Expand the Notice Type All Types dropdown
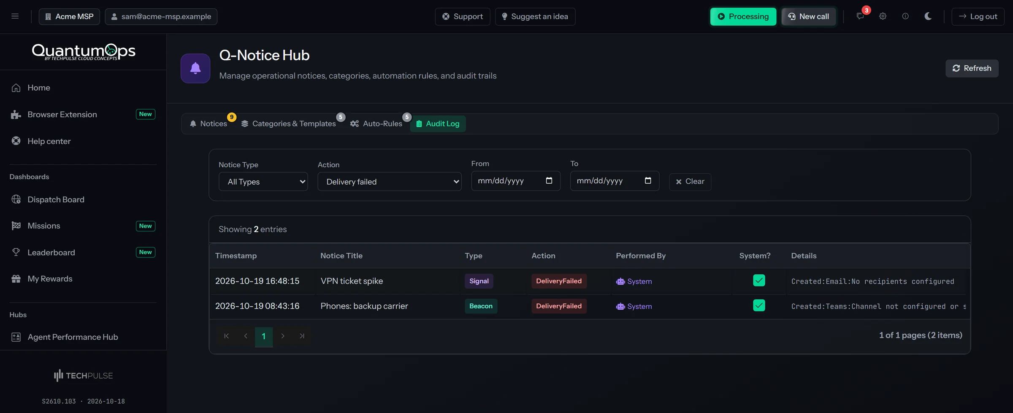 [263, 182]
